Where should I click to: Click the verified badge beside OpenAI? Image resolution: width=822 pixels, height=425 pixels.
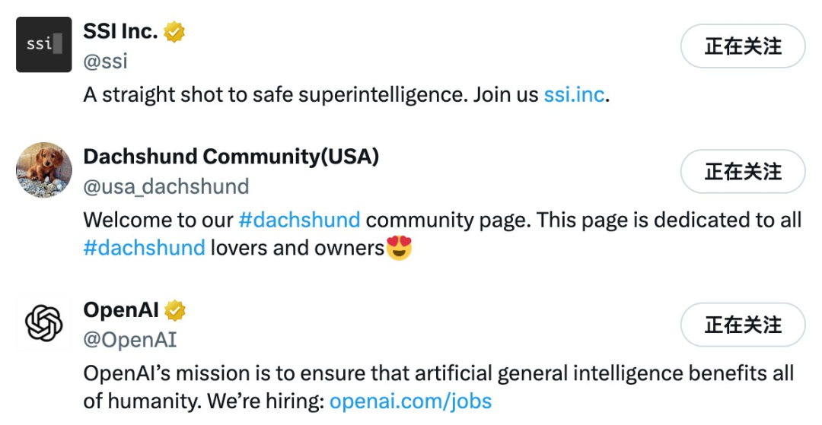click(174, 310)
